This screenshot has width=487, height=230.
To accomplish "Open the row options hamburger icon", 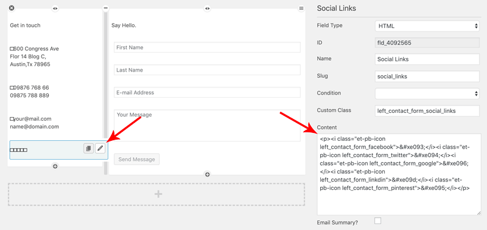I will [301, 8].
